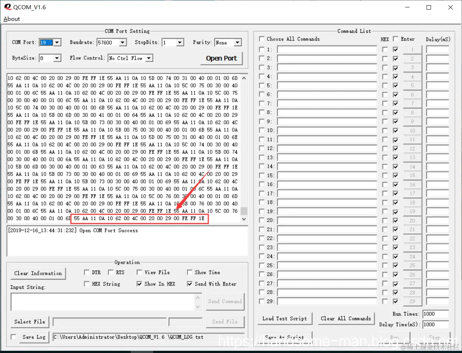
Task: Expand the StopBits dropdown
Action: click(x=180, y=42)
